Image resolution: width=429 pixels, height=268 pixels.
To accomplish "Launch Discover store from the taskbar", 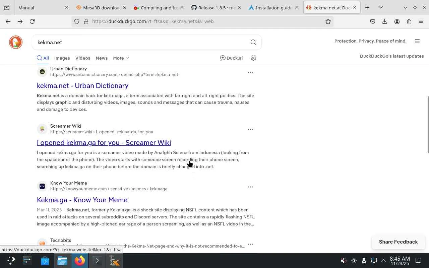I will click(x=45, y=261).
